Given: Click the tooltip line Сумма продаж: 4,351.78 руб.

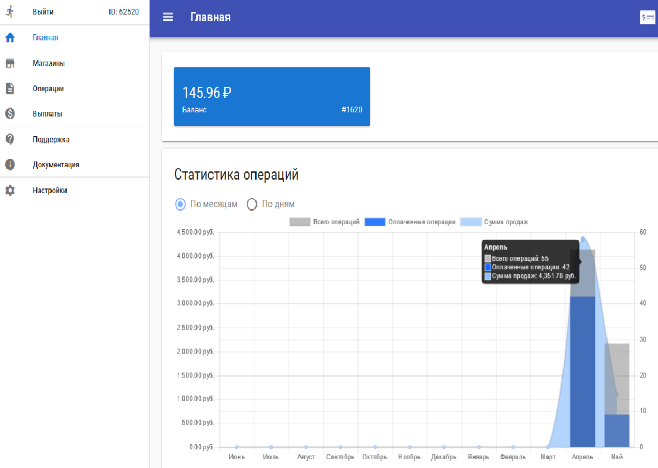Looking at the screenshot, I should coord(530,276).
